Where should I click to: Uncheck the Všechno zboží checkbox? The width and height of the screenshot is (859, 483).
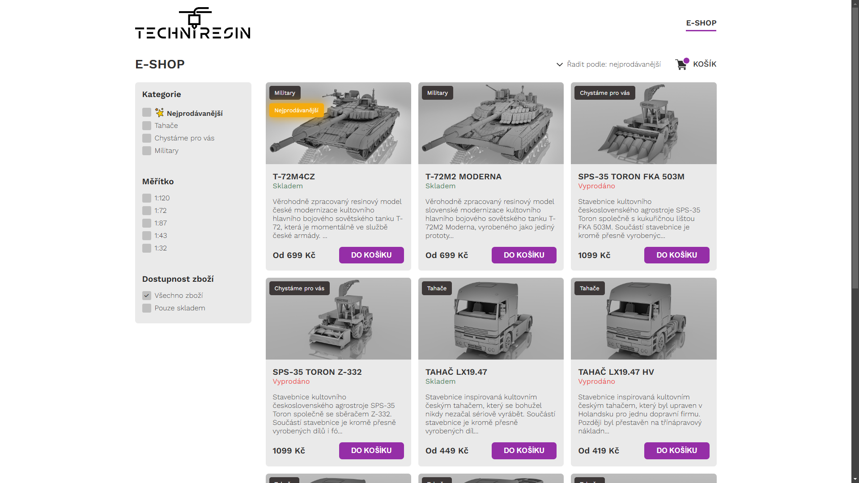tap(147, 296)
